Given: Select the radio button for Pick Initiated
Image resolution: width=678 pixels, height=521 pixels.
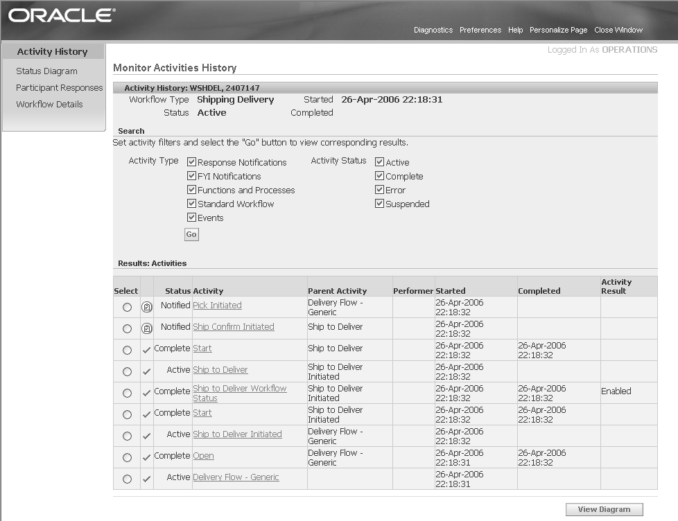Looking at the screenshot, I should 127,307.
